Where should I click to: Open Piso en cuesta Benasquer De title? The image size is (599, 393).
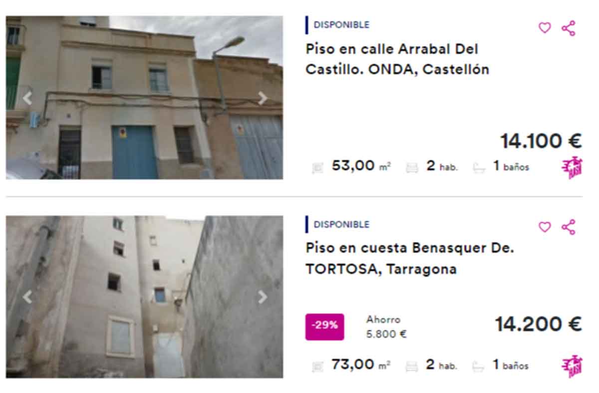point(410,258)
